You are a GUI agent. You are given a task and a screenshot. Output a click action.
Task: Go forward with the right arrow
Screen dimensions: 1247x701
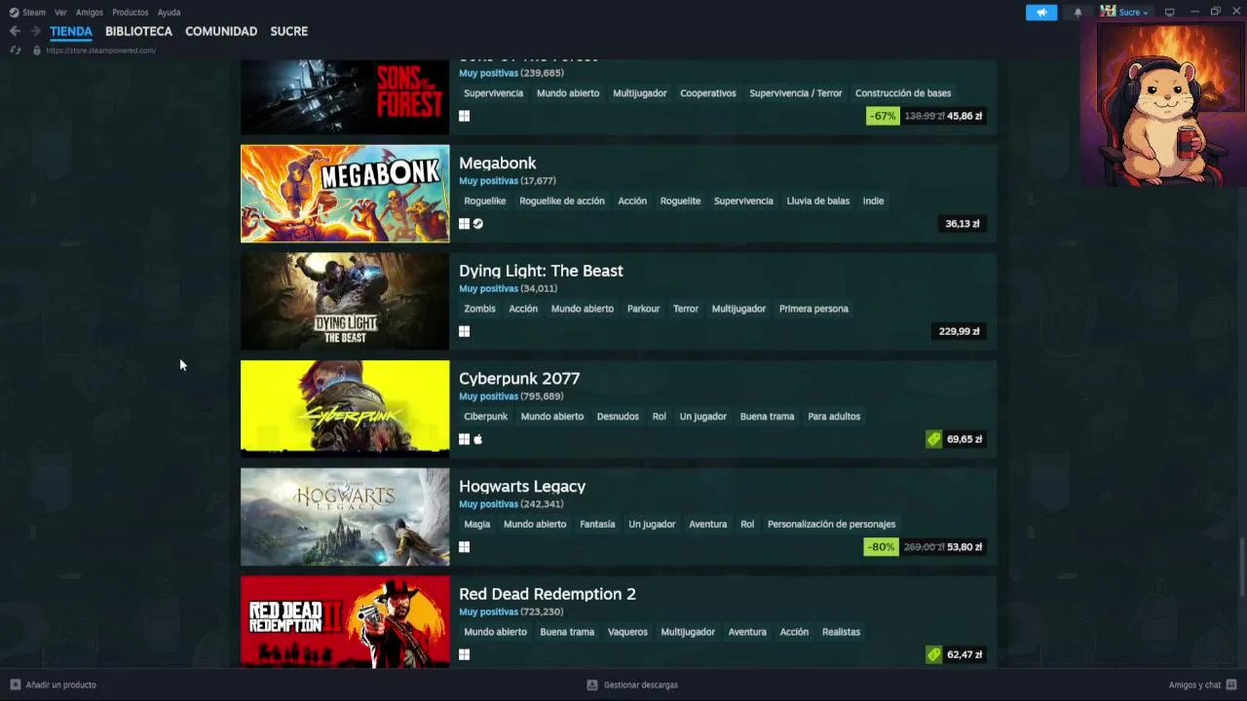coord(35,31)
